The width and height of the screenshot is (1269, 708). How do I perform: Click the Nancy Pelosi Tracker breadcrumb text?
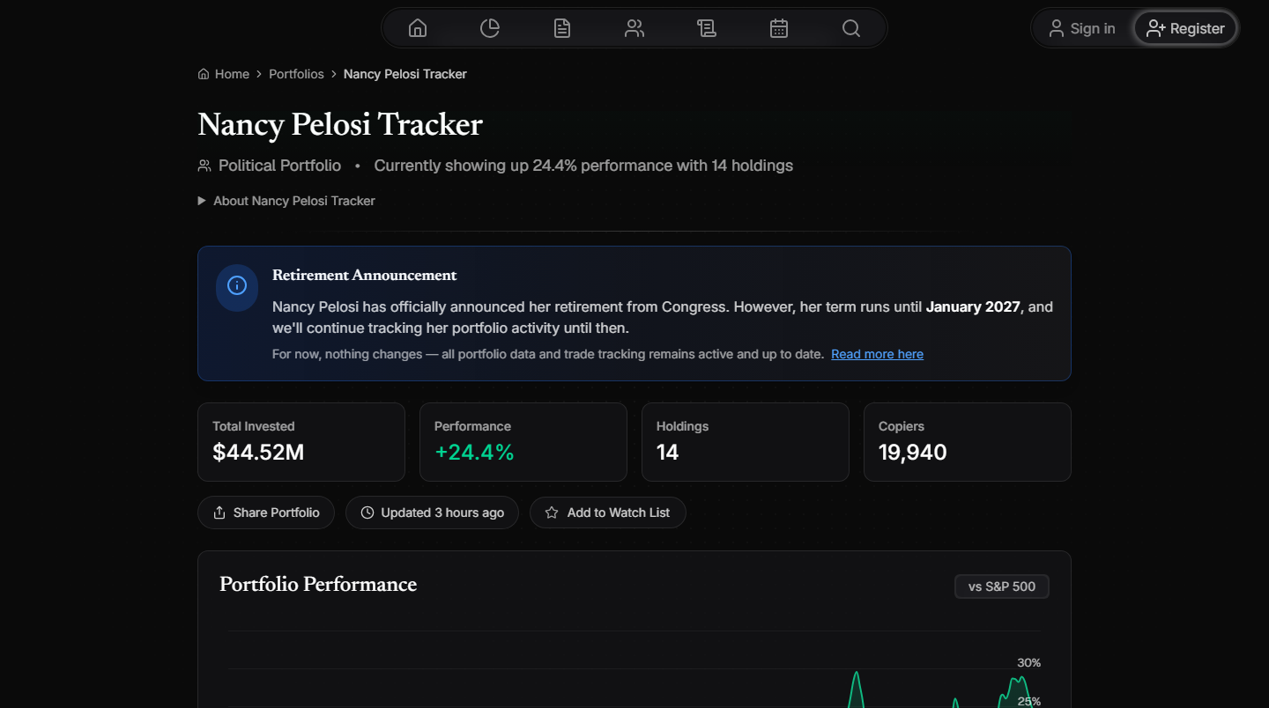405,74
